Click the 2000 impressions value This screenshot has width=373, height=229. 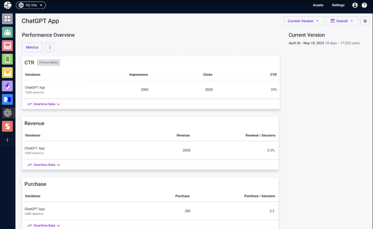pyautogui.click(x=144, y=90)
